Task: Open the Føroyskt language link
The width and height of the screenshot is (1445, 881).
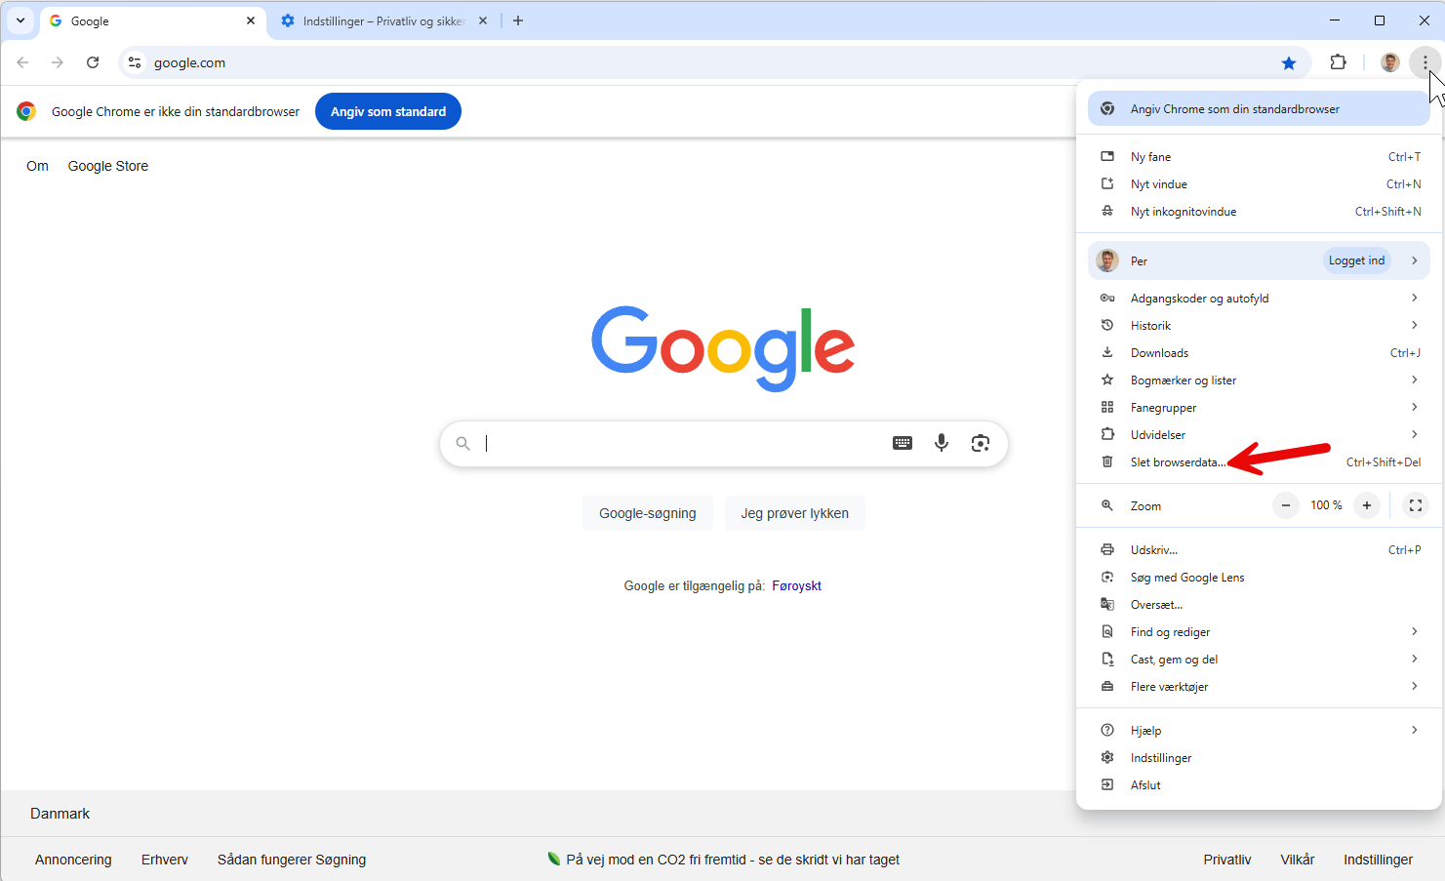Action: pyautogui.click(x=796, y=586)
